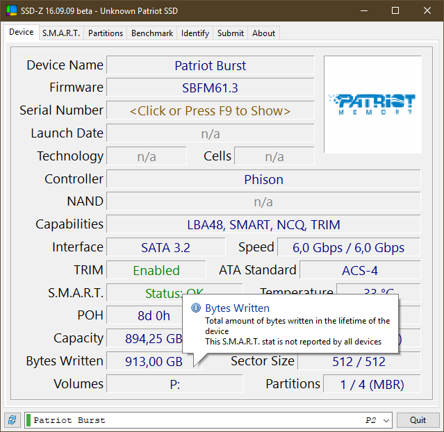Image resolution: width=444 pixels, height=432 pixels.
Task: Click the Serial Number label
Action: 61,110
